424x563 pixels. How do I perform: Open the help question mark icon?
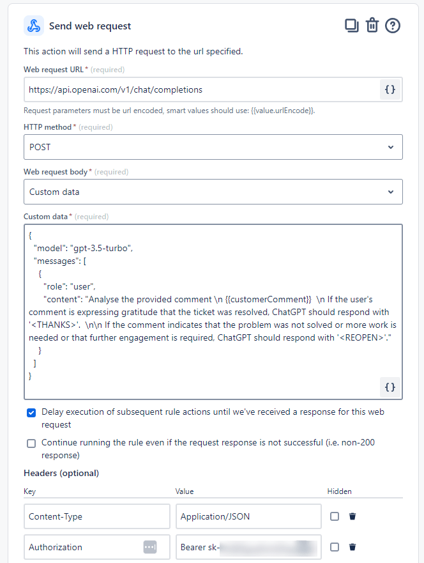393,26
